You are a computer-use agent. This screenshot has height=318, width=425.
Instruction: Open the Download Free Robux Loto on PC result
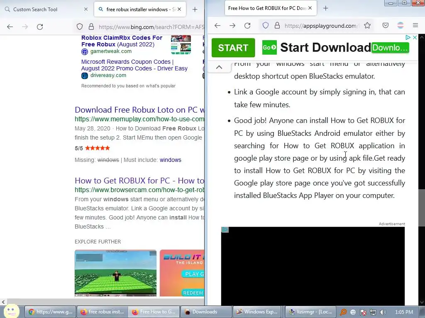[139, 110]
